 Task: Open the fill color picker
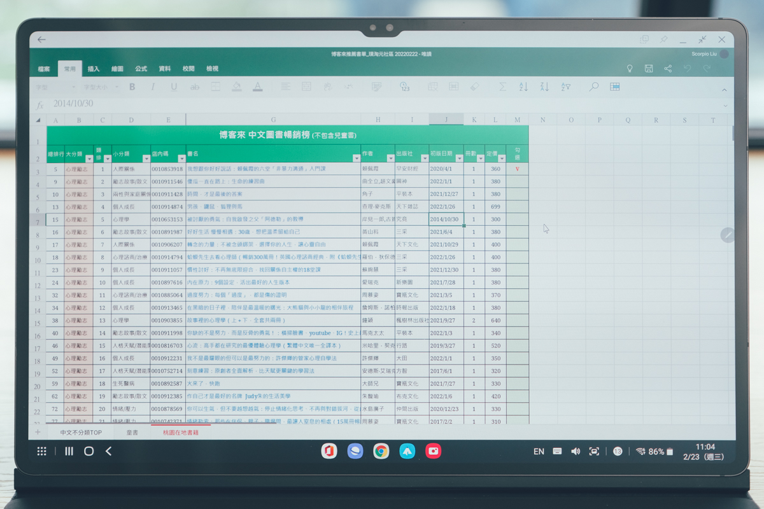(236, 87)
